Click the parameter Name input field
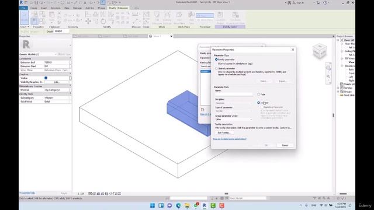 tap(234, 94)
